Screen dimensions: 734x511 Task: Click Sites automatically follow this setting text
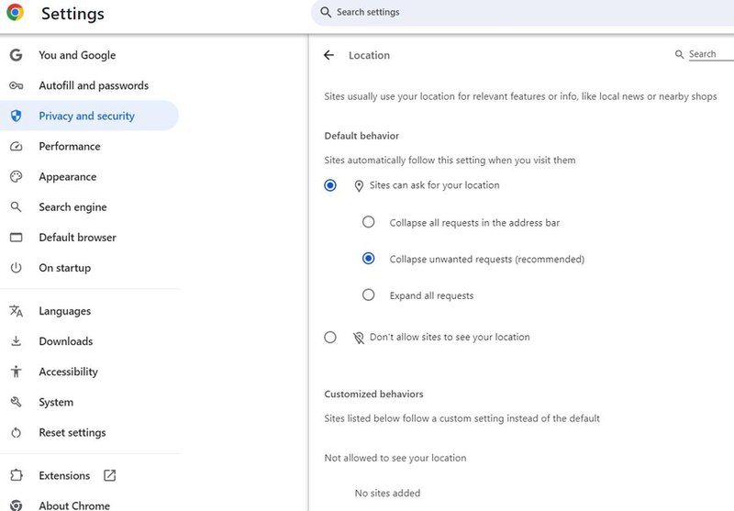pyautogui.click(x=450, y=160)
